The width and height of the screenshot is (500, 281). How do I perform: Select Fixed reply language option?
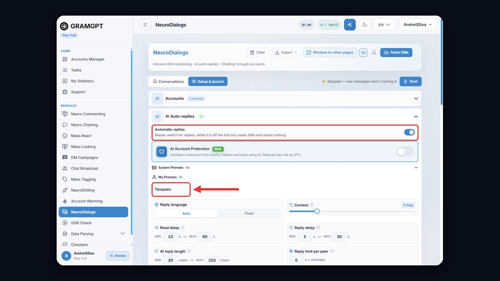249,213
